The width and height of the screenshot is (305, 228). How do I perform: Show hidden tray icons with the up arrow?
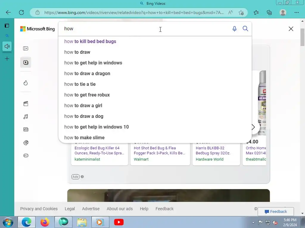[253, 222]
